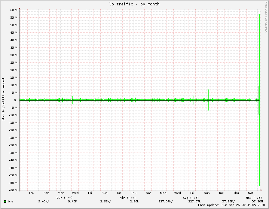The image size is (269, 209).
Task: Select the maximum inbound value "57.30M/"
Action: [x=228, y=201]
